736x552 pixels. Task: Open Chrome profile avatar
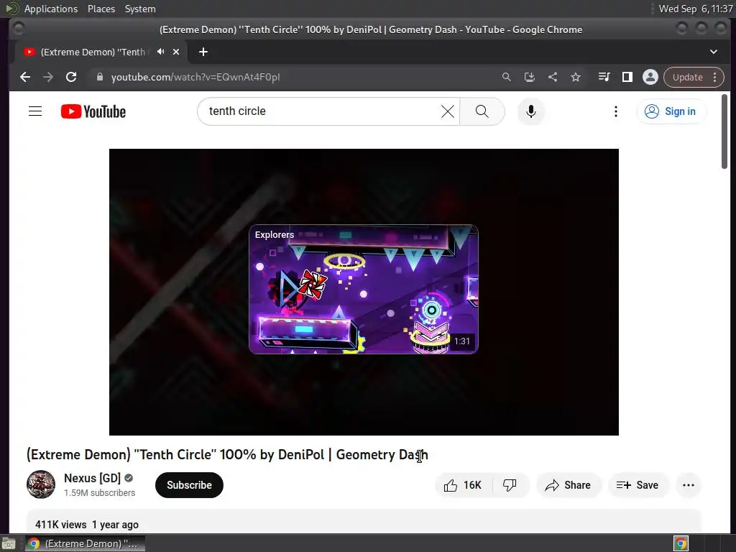[650, 77]
